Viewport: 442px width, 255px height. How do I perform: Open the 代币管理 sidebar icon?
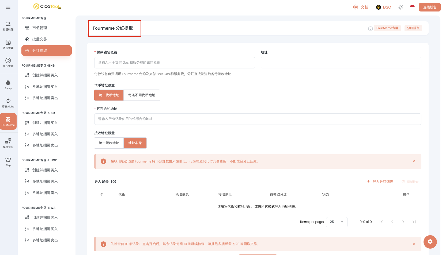(x=8, y=63)
